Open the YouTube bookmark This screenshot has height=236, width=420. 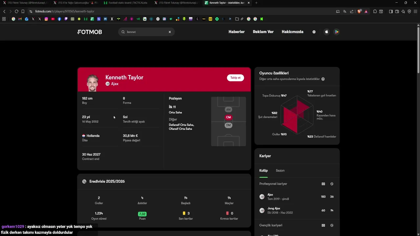(53, 19)
